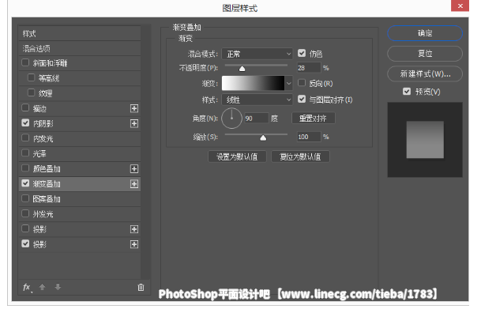This screenshot has width=481, height=309.
Task: Add another 描边 effect with its plus icon
Action: (x=134, y=108)
